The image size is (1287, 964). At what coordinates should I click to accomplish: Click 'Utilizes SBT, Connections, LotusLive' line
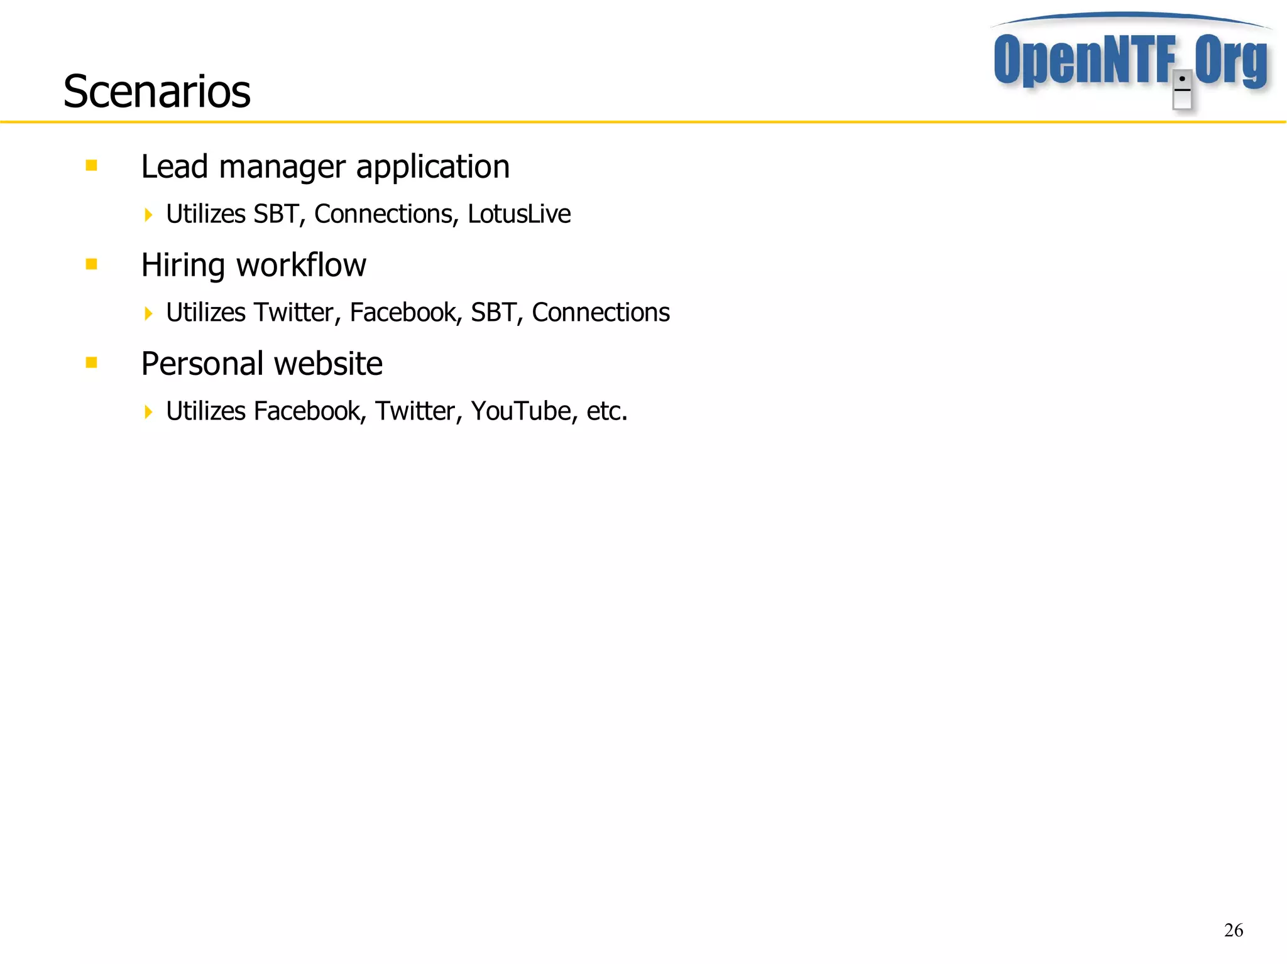coord(368,214)
